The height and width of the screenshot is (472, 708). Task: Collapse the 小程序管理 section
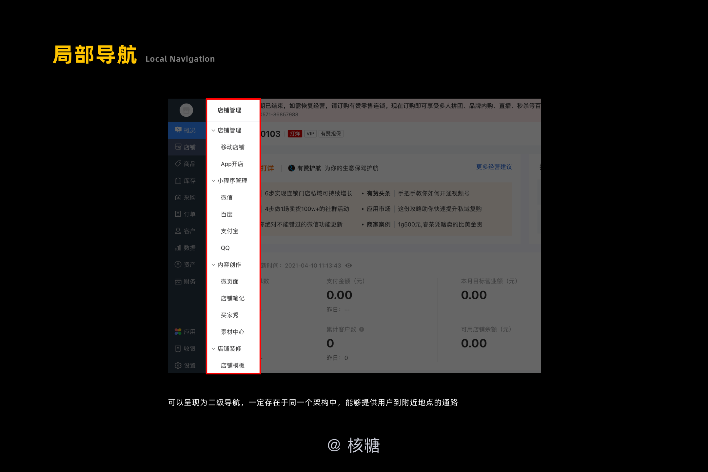[x=213, y=181]
